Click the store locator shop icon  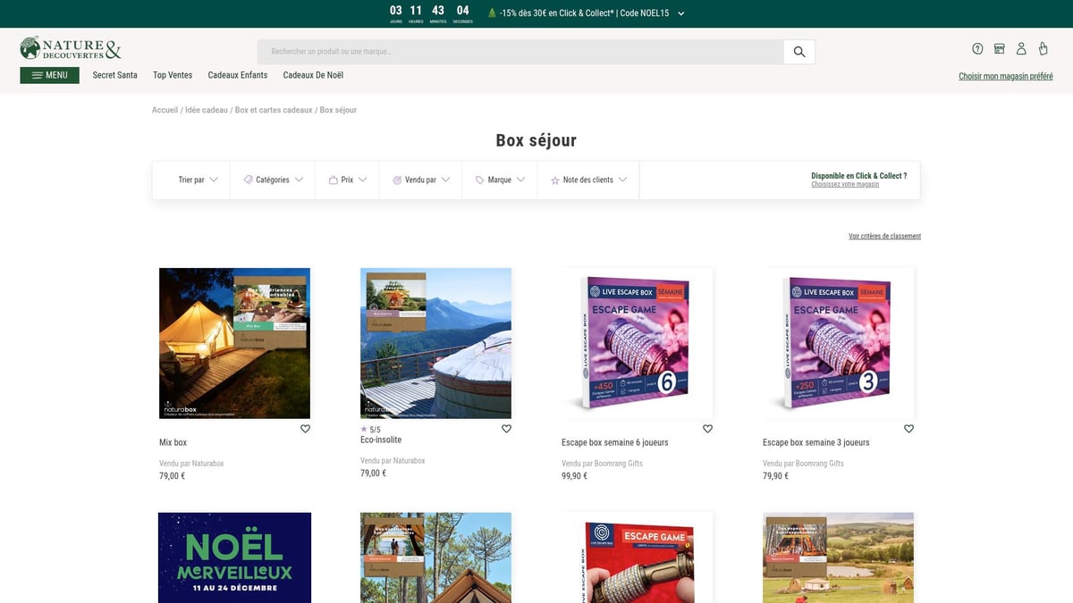pyautogui.click(x=1000, y=49)
